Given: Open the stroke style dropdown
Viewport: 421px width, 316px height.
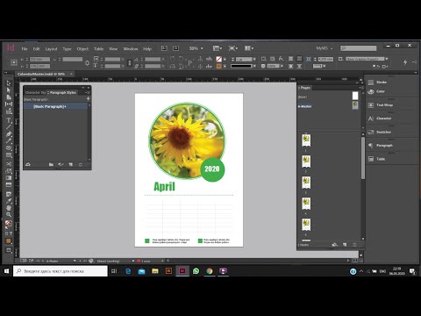Looking at the screenshot, I should [x=254, y=66].
